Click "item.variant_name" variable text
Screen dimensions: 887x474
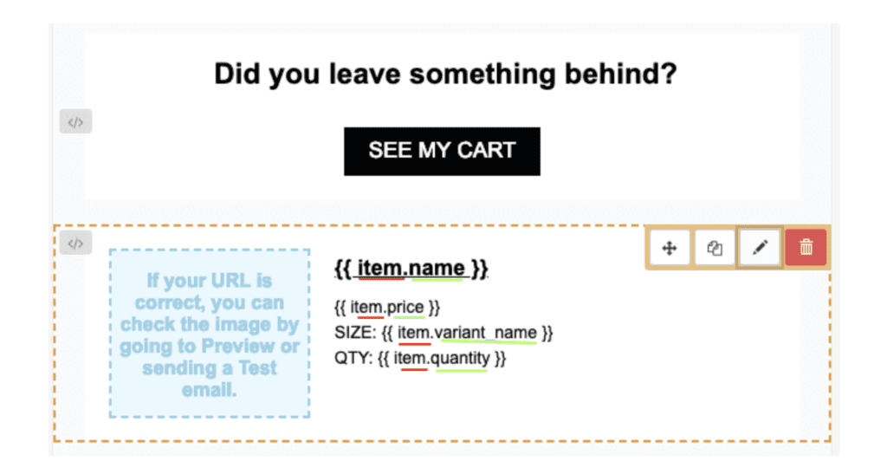tap(467, 333)
